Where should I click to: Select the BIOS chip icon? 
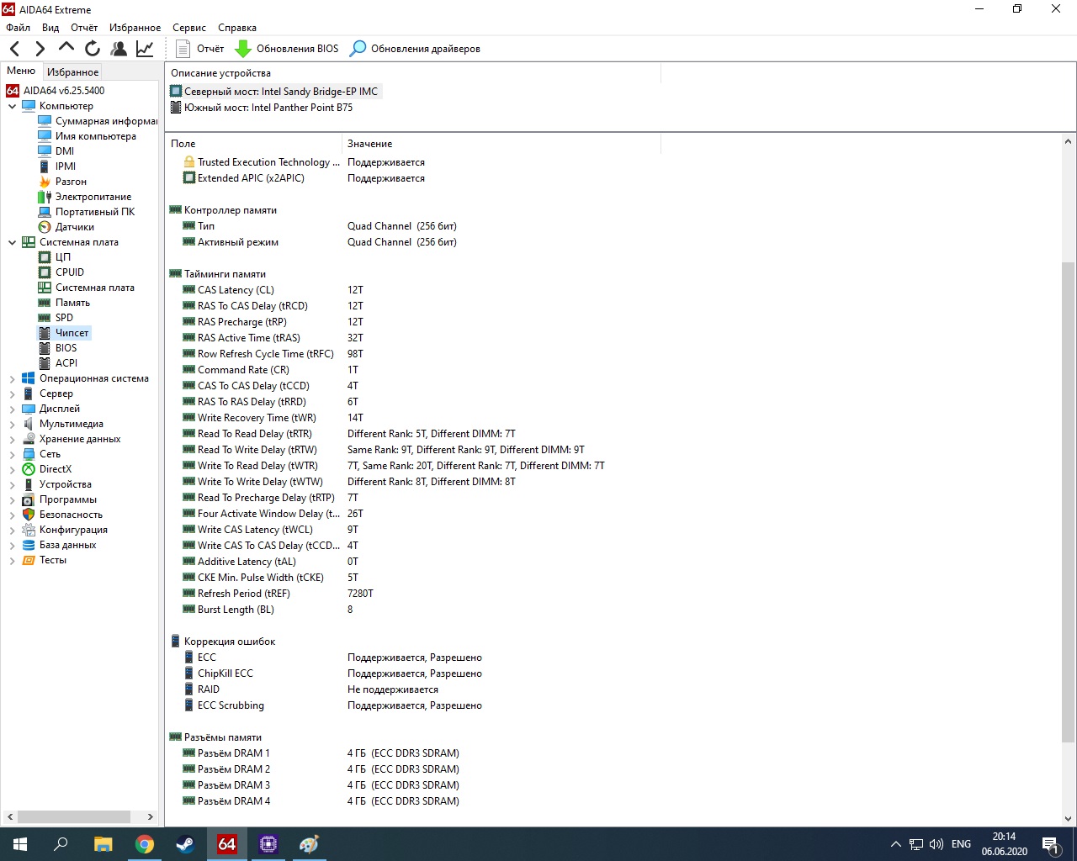45,348
